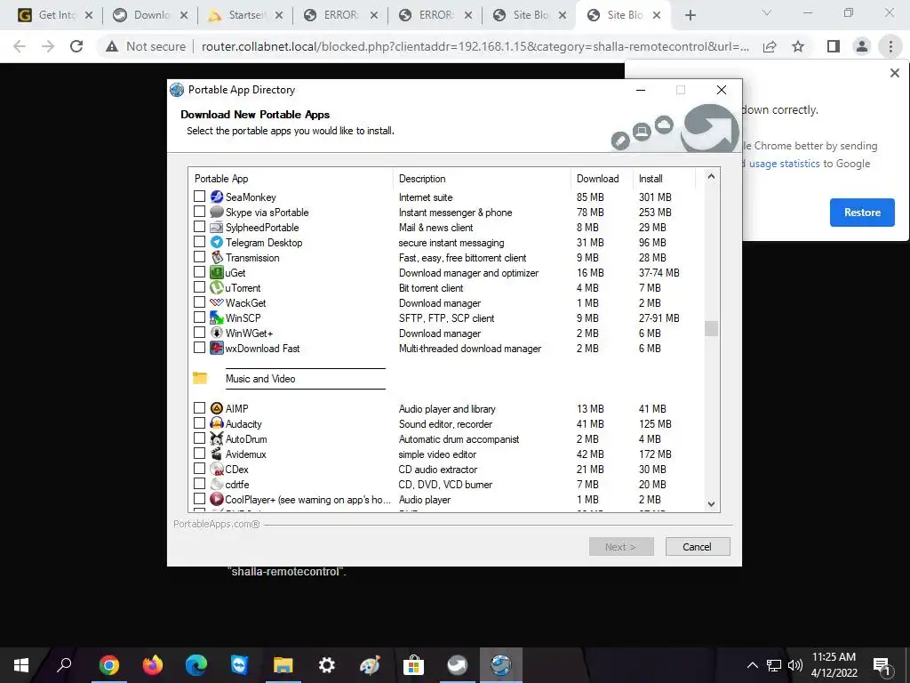
Task: Click the Audacity app icon
Action: 217,423
